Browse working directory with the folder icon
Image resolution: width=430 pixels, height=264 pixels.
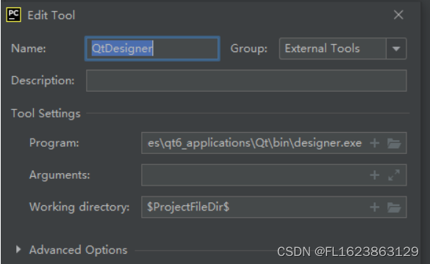(x=394, y=208)
